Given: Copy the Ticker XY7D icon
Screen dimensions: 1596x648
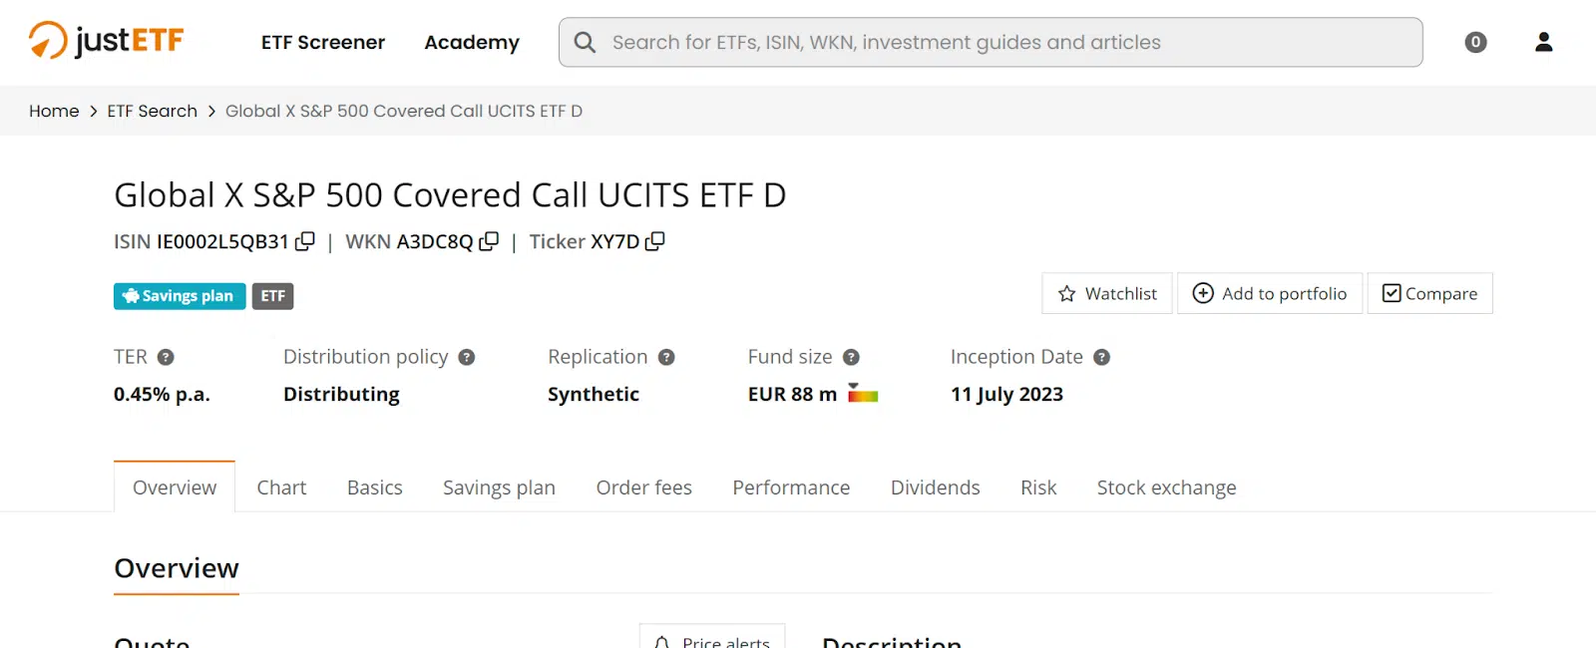Looking at the screenshot, I should point(655,241).
